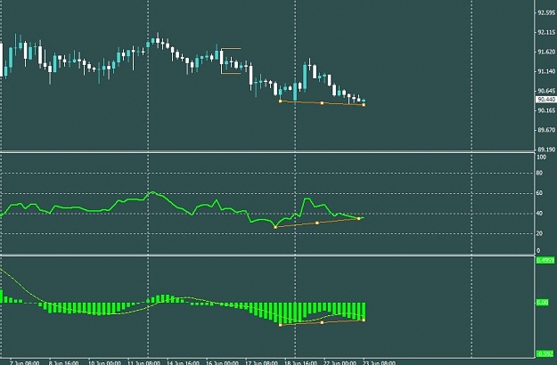Click the MACD lower scale value -0.592

click(545, 354)
